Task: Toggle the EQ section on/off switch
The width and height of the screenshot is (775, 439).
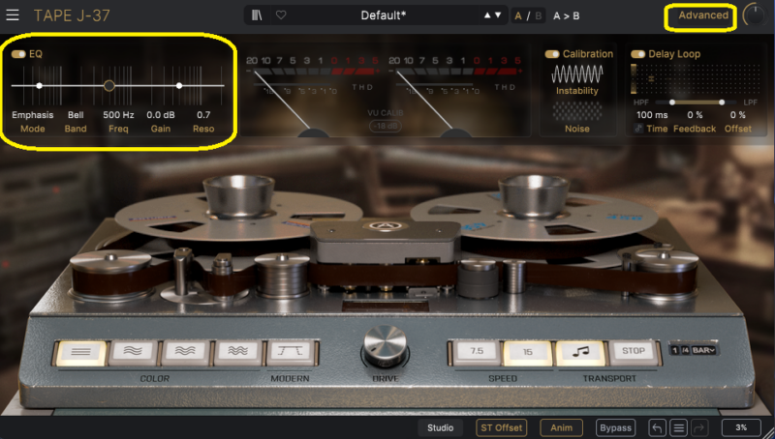Action: (18, 54)
